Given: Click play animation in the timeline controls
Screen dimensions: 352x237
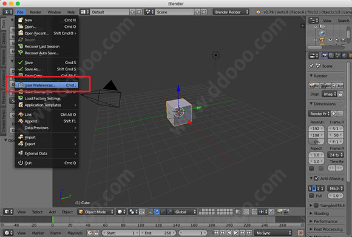Looking at the screenshot, I should (235, 233).
